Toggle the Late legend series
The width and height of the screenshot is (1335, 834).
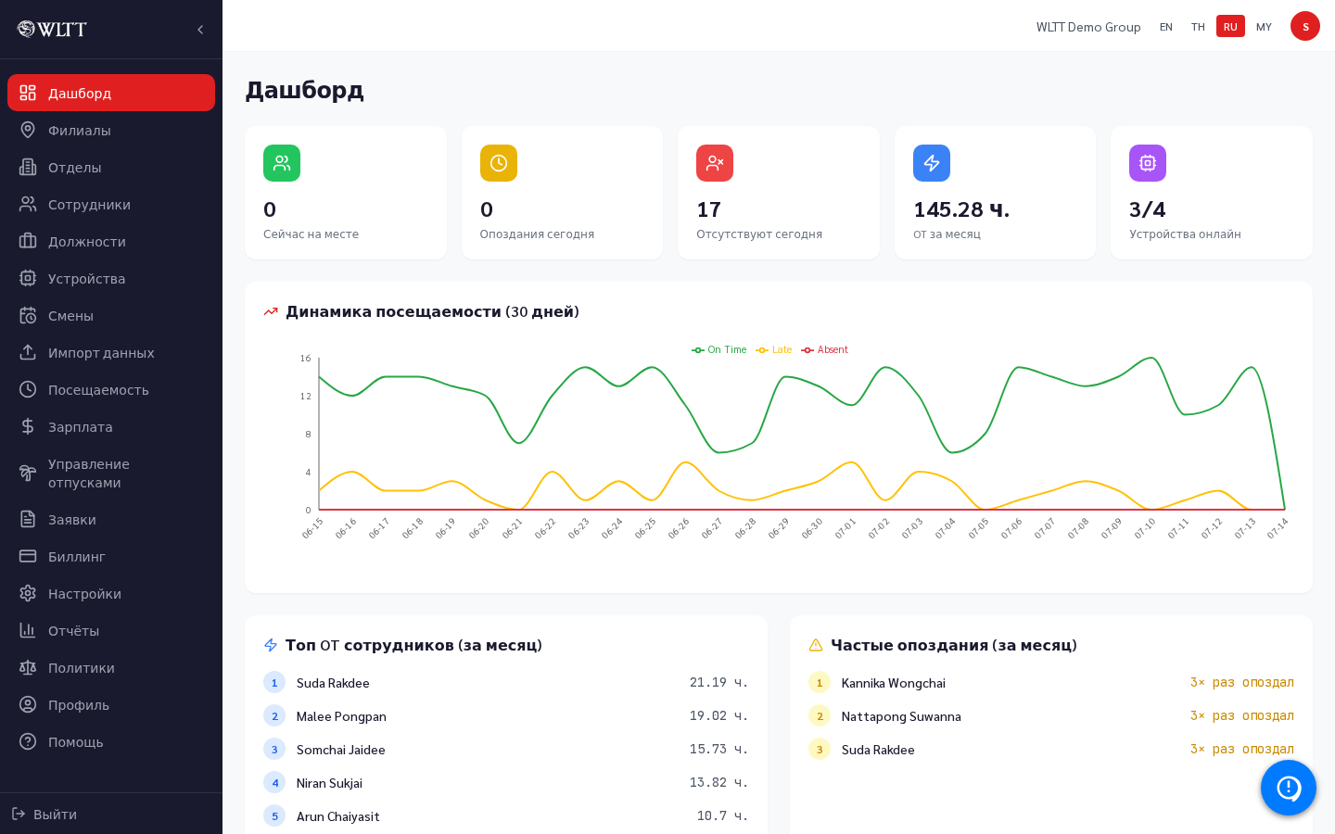(x=774, y=349)
